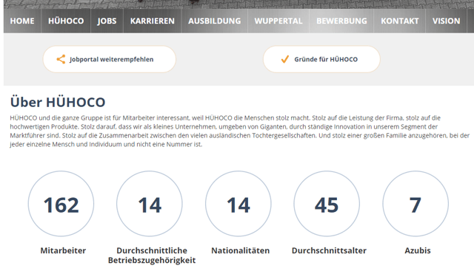Viewport: 474px width, 271px height.
Task: Click the Durchschnittsalter label
Action: pyautogui.click(x=329, y=250)
